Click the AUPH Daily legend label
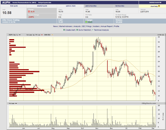This screenshot has height=130, width=166. pos(13,35)
